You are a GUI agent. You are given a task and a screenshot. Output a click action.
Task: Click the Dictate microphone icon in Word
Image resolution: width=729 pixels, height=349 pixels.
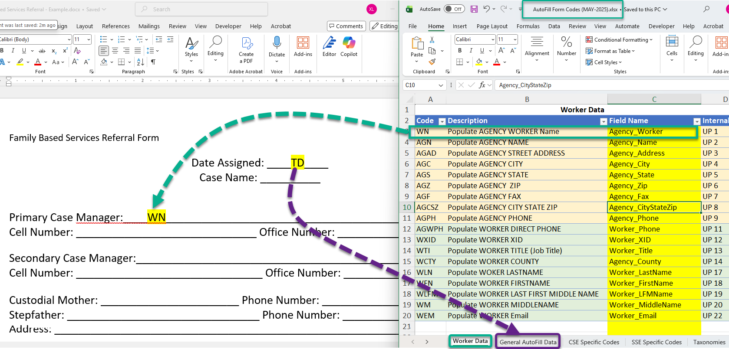coord(277,42)
